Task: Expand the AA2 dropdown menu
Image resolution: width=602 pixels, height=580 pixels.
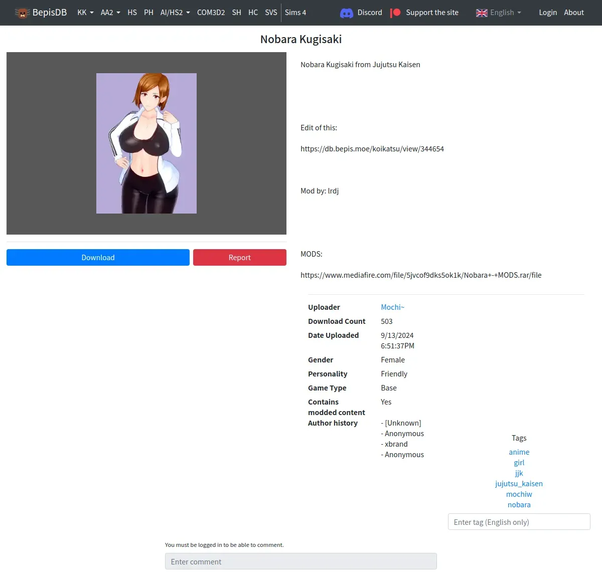Action: pyautogui.click(x=110, y=13)
